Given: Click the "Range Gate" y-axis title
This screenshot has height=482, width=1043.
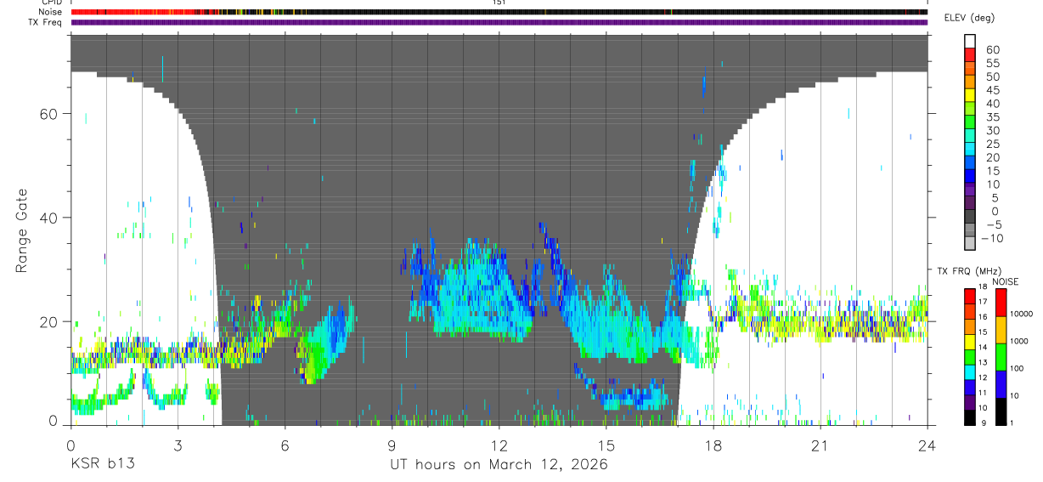Looking at the screenshot, I should pos(22,229).
